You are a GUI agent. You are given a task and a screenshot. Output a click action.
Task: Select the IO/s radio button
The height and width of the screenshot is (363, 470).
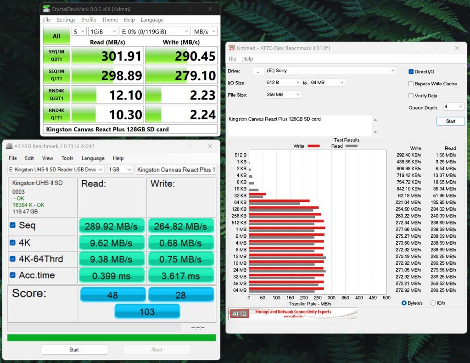(x=433, y=303)
